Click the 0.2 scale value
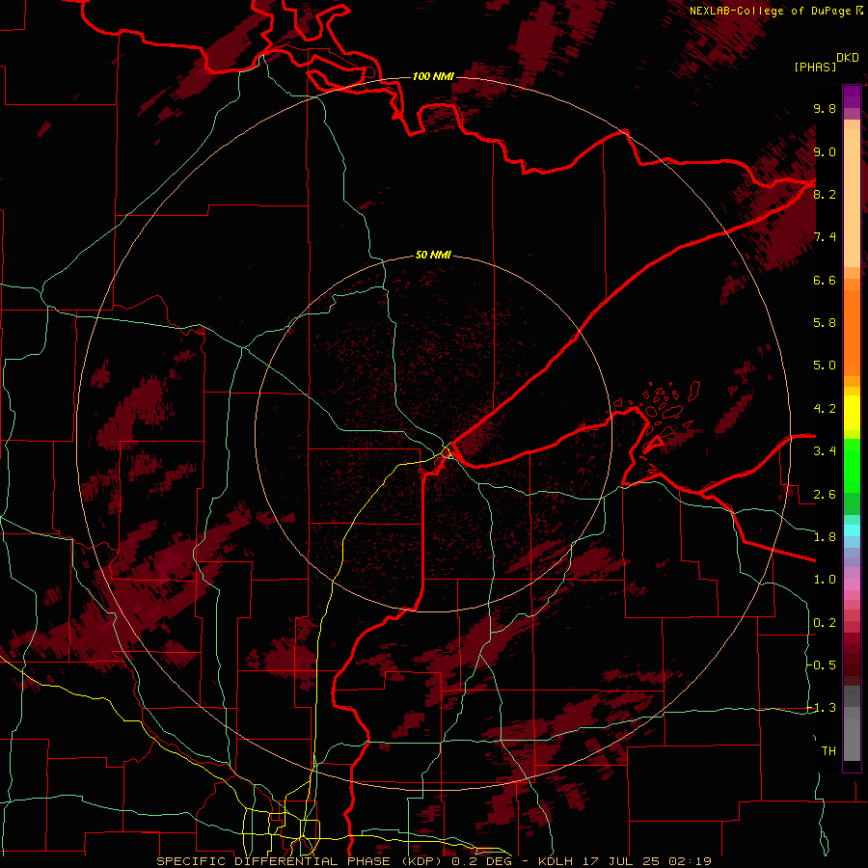This screenshot has width=868, height=868. [x=825, y=623]
